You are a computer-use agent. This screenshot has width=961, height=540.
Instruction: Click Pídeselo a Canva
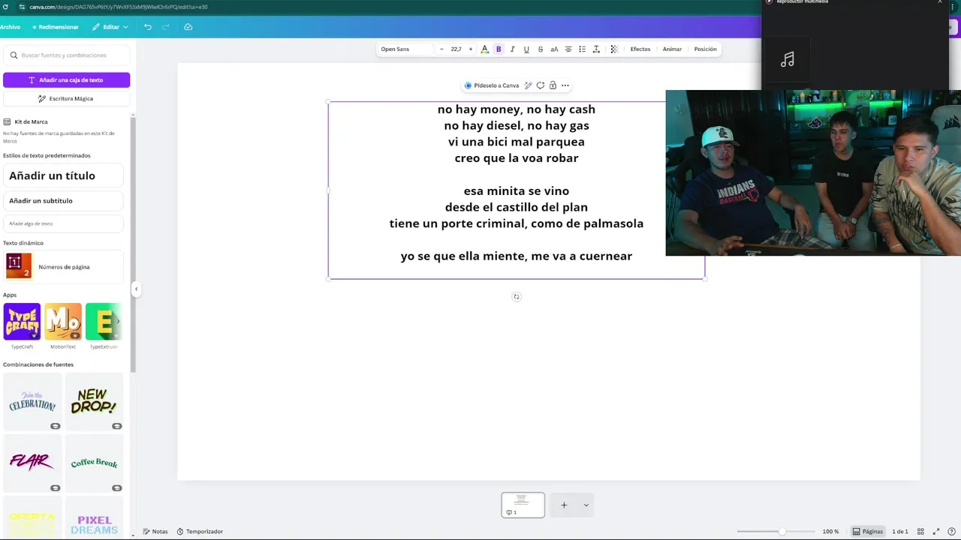point(492,85)
